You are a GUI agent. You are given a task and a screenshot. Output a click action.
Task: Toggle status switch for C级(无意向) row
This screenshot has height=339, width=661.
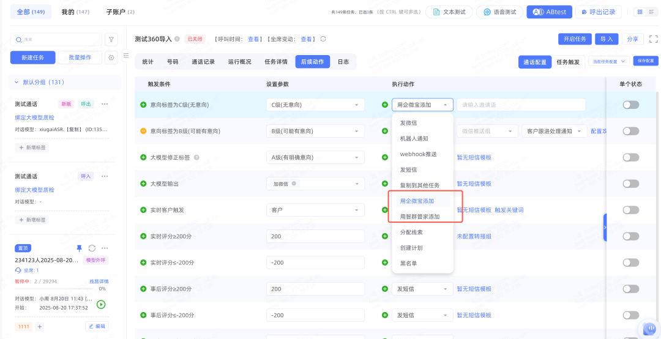coord(630,105)
